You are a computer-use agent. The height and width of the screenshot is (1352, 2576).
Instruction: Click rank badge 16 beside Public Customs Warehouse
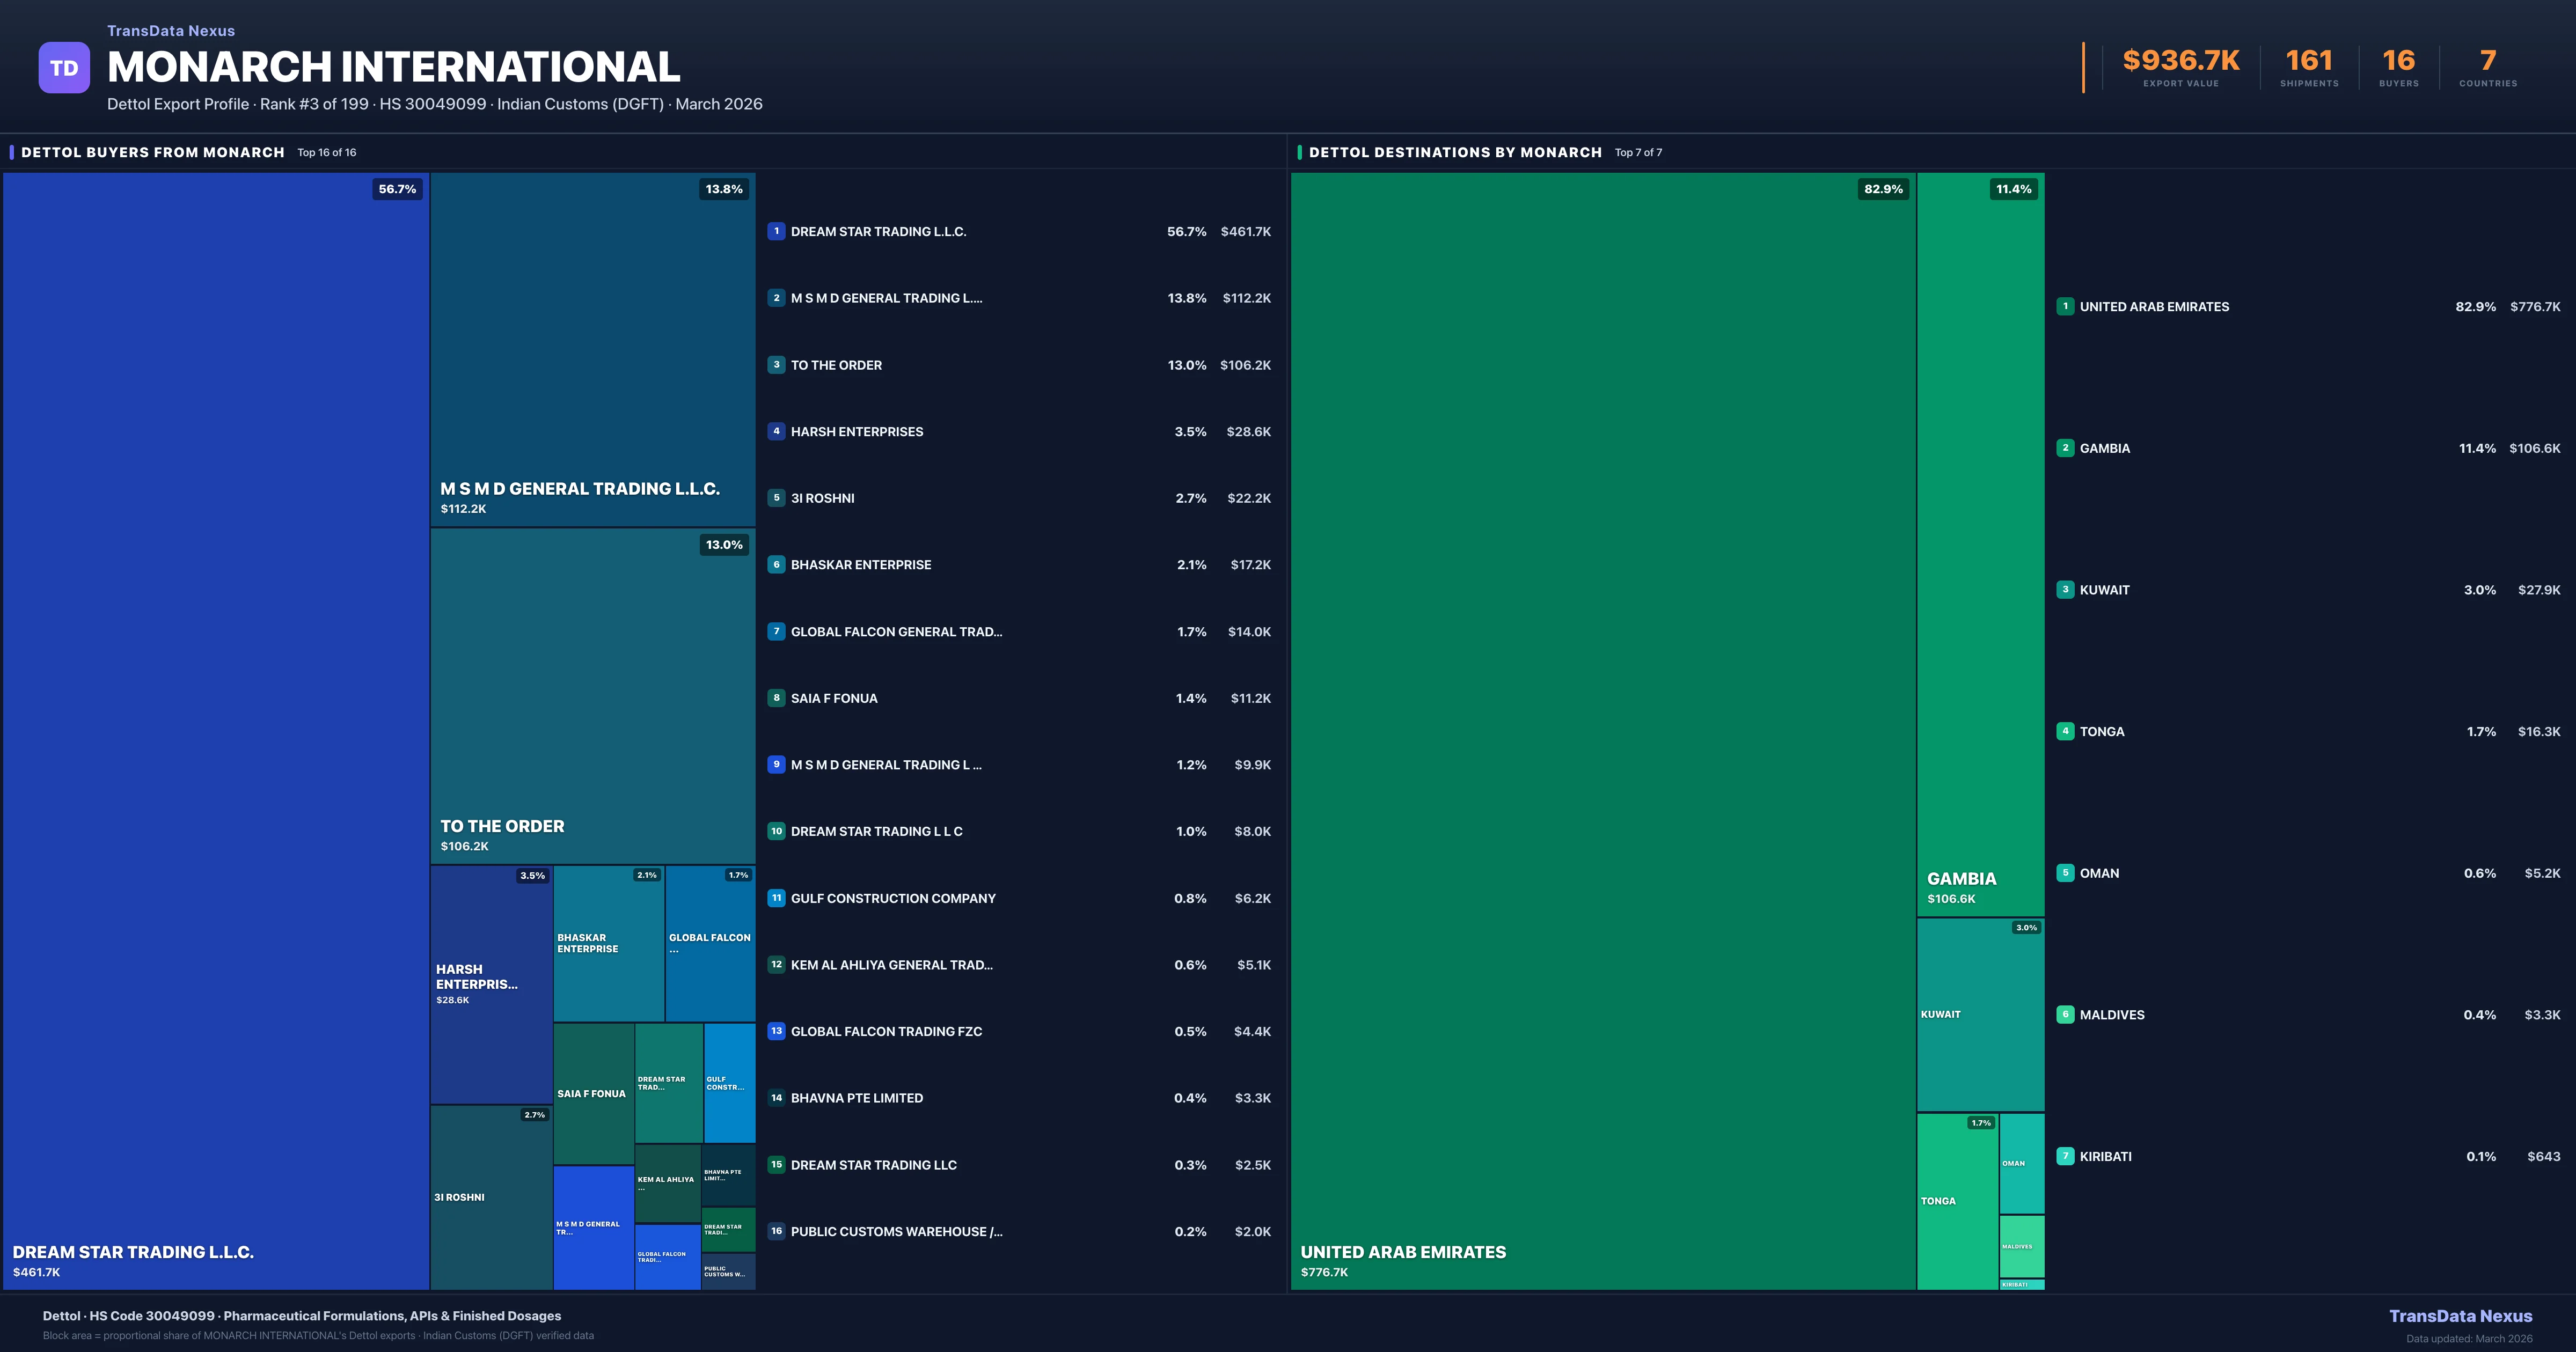tap(776, 1231)
